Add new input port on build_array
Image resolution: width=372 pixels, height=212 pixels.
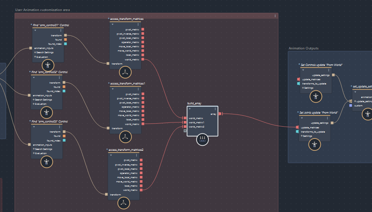(x=185, y=131)
